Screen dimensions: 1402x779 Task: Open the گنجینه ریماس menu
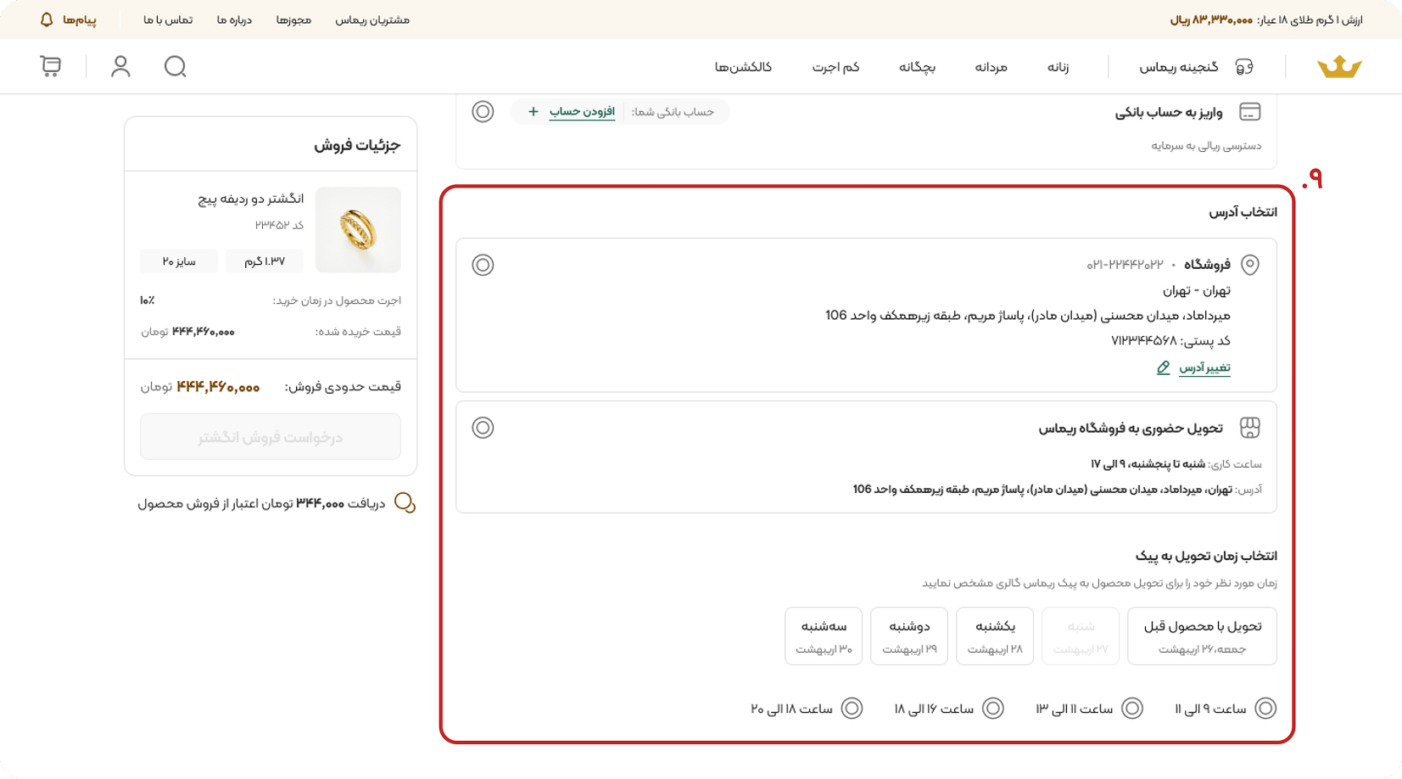(x=1179, y=67)
